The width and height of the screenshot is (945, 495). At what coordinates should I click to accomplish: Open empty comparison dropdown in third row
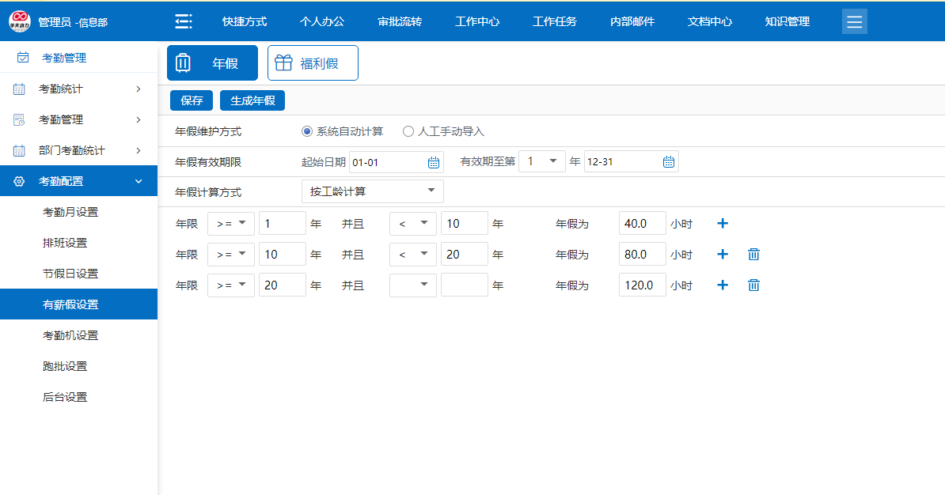[x=412, y=285]
